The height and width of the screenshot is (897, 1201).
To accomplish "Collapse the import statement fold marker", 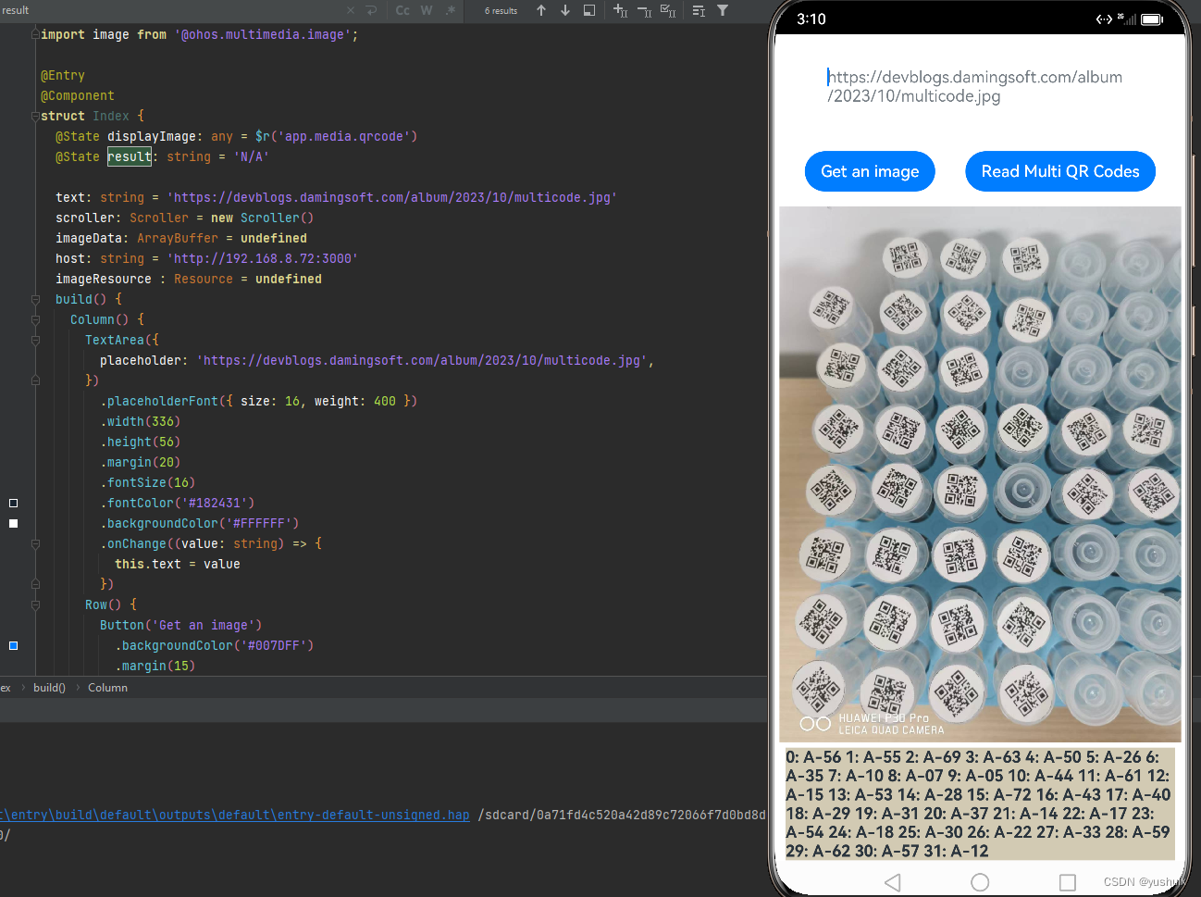I will [x=35, y=34].
